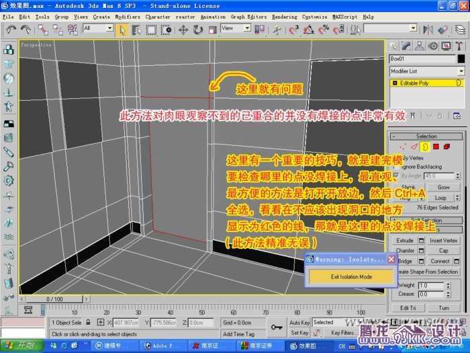
Task: Click the Select and Manipulate icon
Action: click(x=277, y=30)
